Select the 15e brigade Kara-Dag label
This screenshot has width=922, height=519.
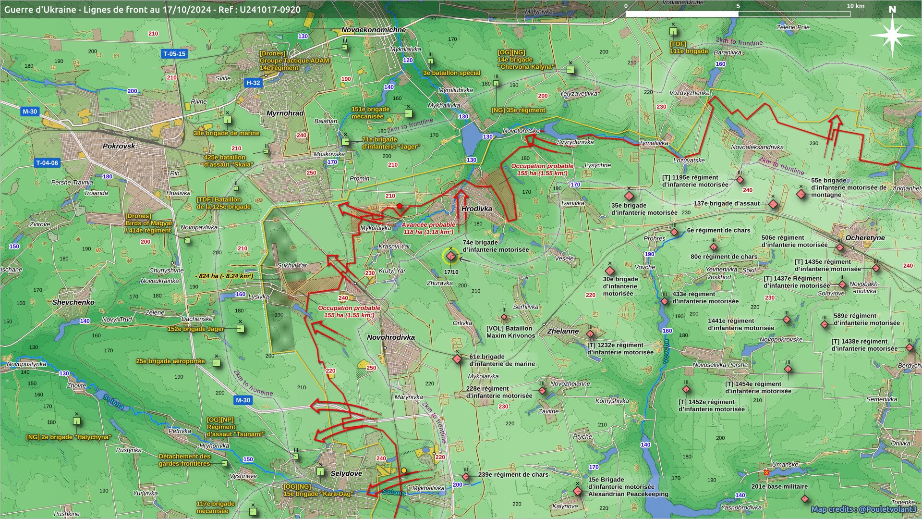tap(318, 490)
